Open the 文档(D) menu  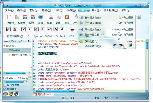[71, 10]
